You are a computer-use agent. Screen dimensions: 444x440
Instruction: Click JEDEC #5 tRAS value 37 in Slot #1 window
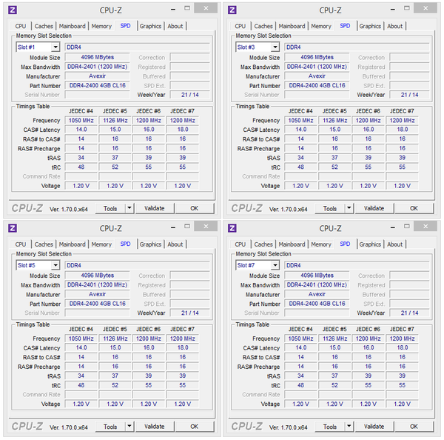[x=115, y=158]
